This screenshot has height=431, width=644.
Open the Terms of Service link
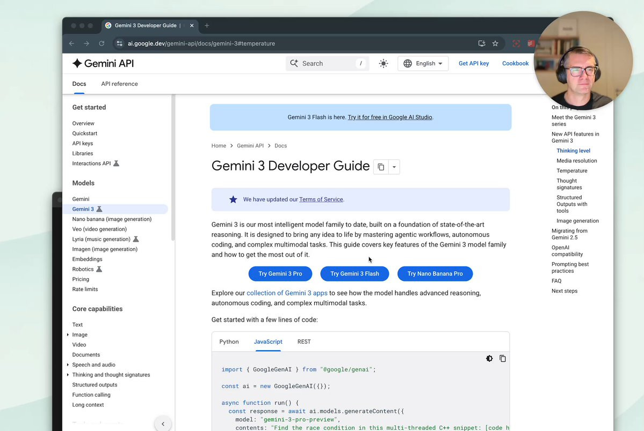pyautogui.click(x=321, y=200)
